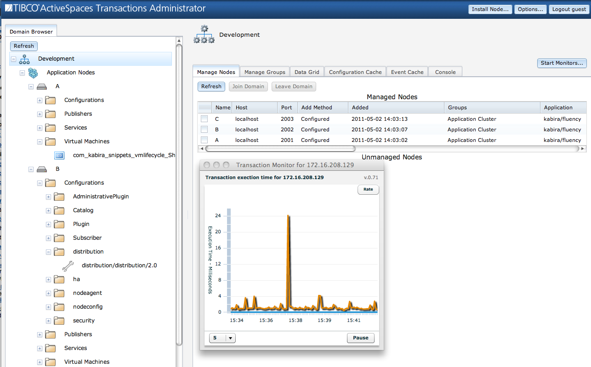This screenshot has width=591, height=367.
Task: Expand the Publishers folder under node A
Action: [40, 114]
